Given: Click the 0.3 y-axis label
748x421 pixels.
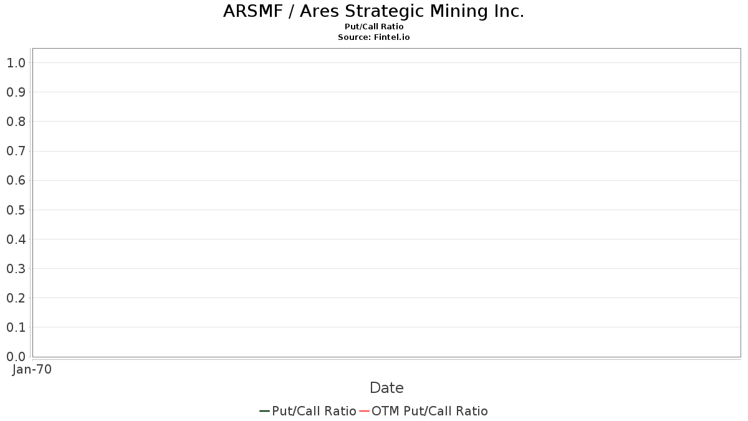Looking at the screenshot, I should tap(16, 269).
